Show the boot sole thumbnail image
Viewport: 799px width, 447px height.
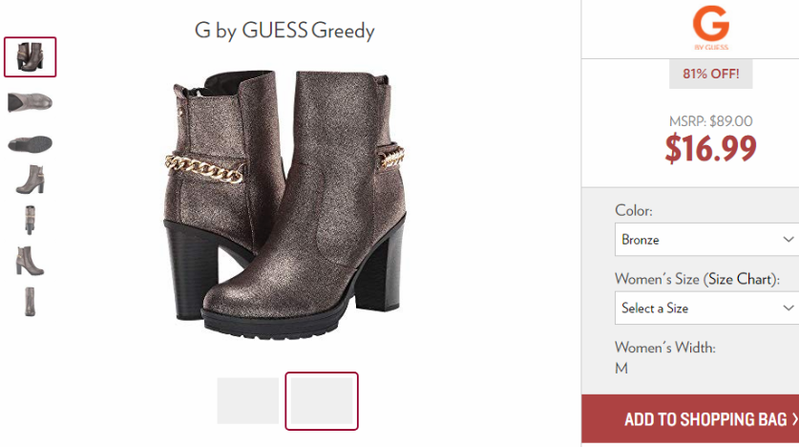pyautogui.click(x=30, y=143)
